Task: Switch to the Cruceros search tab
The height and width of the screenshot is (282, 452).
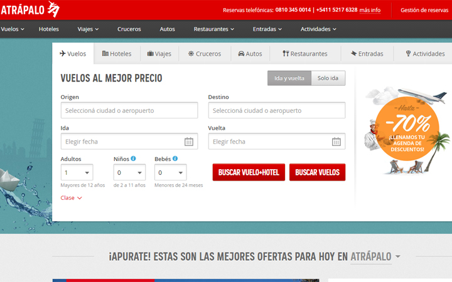Action: point(205,53)
